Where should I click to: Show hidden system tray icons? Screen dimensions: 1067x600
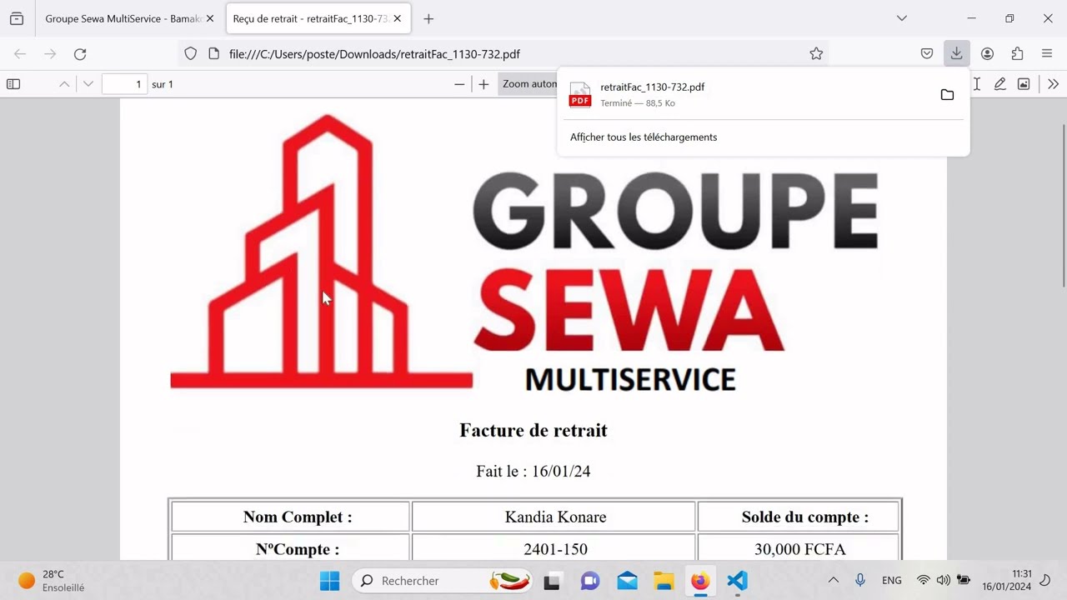pyautogui.click(x=833, y=580)
